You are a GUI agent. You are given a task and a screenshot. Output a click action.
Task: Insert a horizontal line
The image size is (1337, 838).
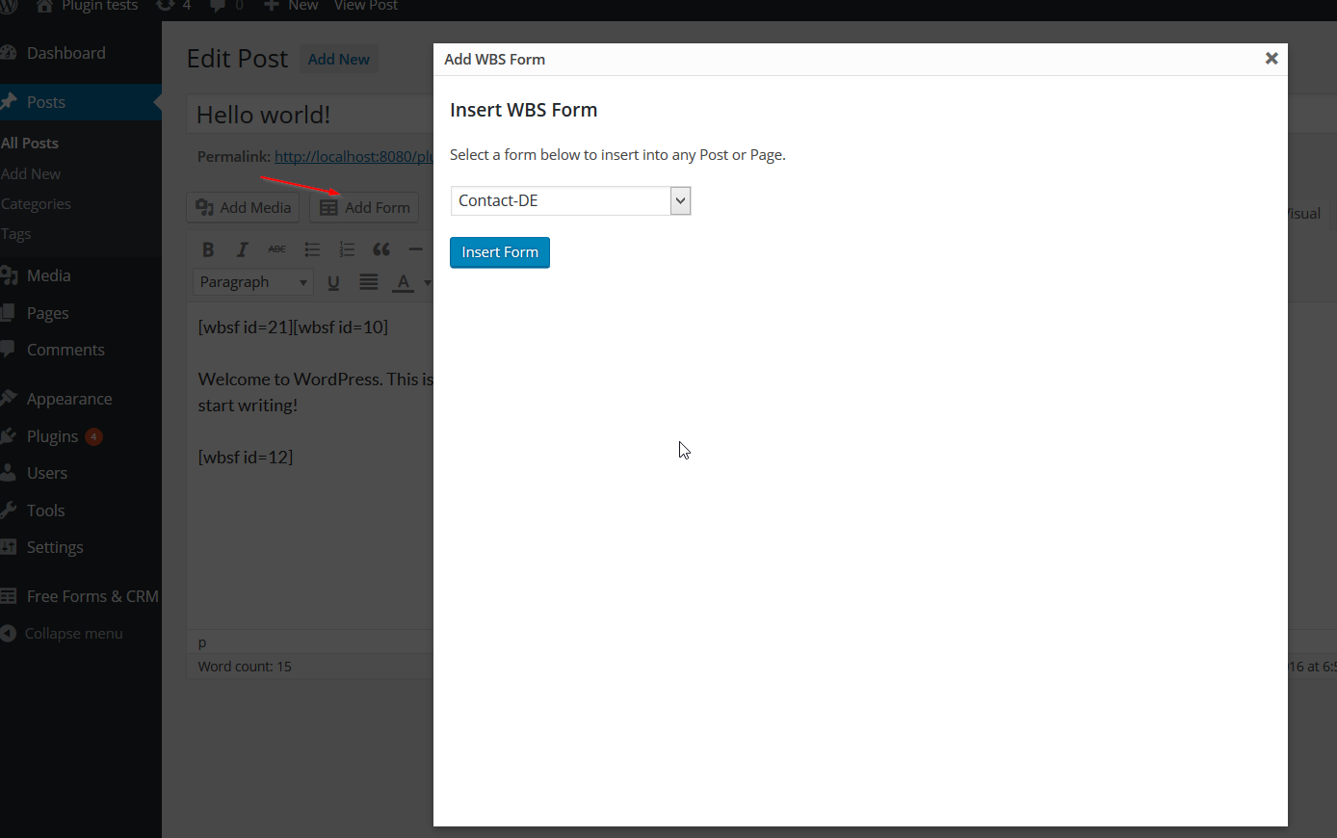pos(416,249)
